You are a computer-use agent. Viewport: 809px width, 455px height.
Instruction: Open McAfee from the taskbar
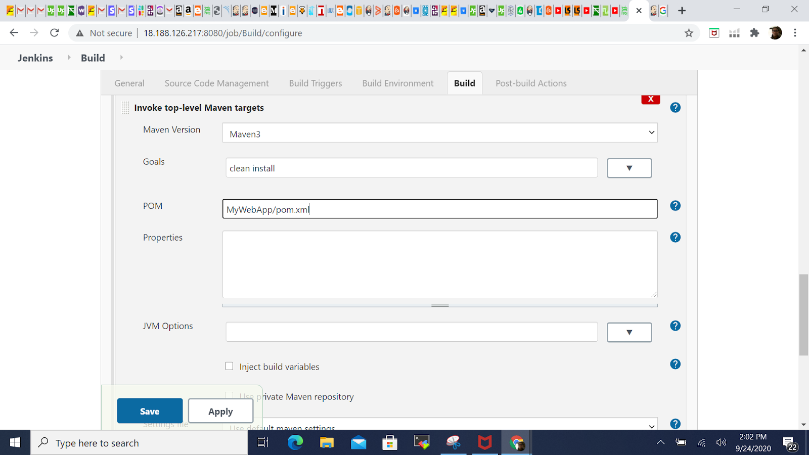(x=485, y=443)
